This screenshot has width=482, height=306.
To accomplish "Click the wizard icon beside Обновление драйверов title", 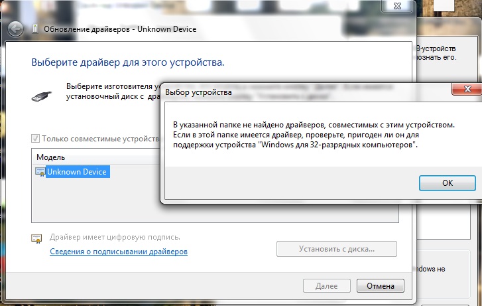I will point(35,29).
